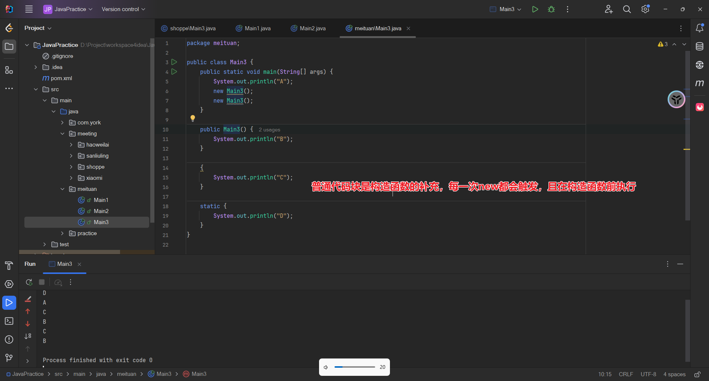Open Search Everywhere magnifier icon
This screenshot has height=381, width=709.
[627, 9]
